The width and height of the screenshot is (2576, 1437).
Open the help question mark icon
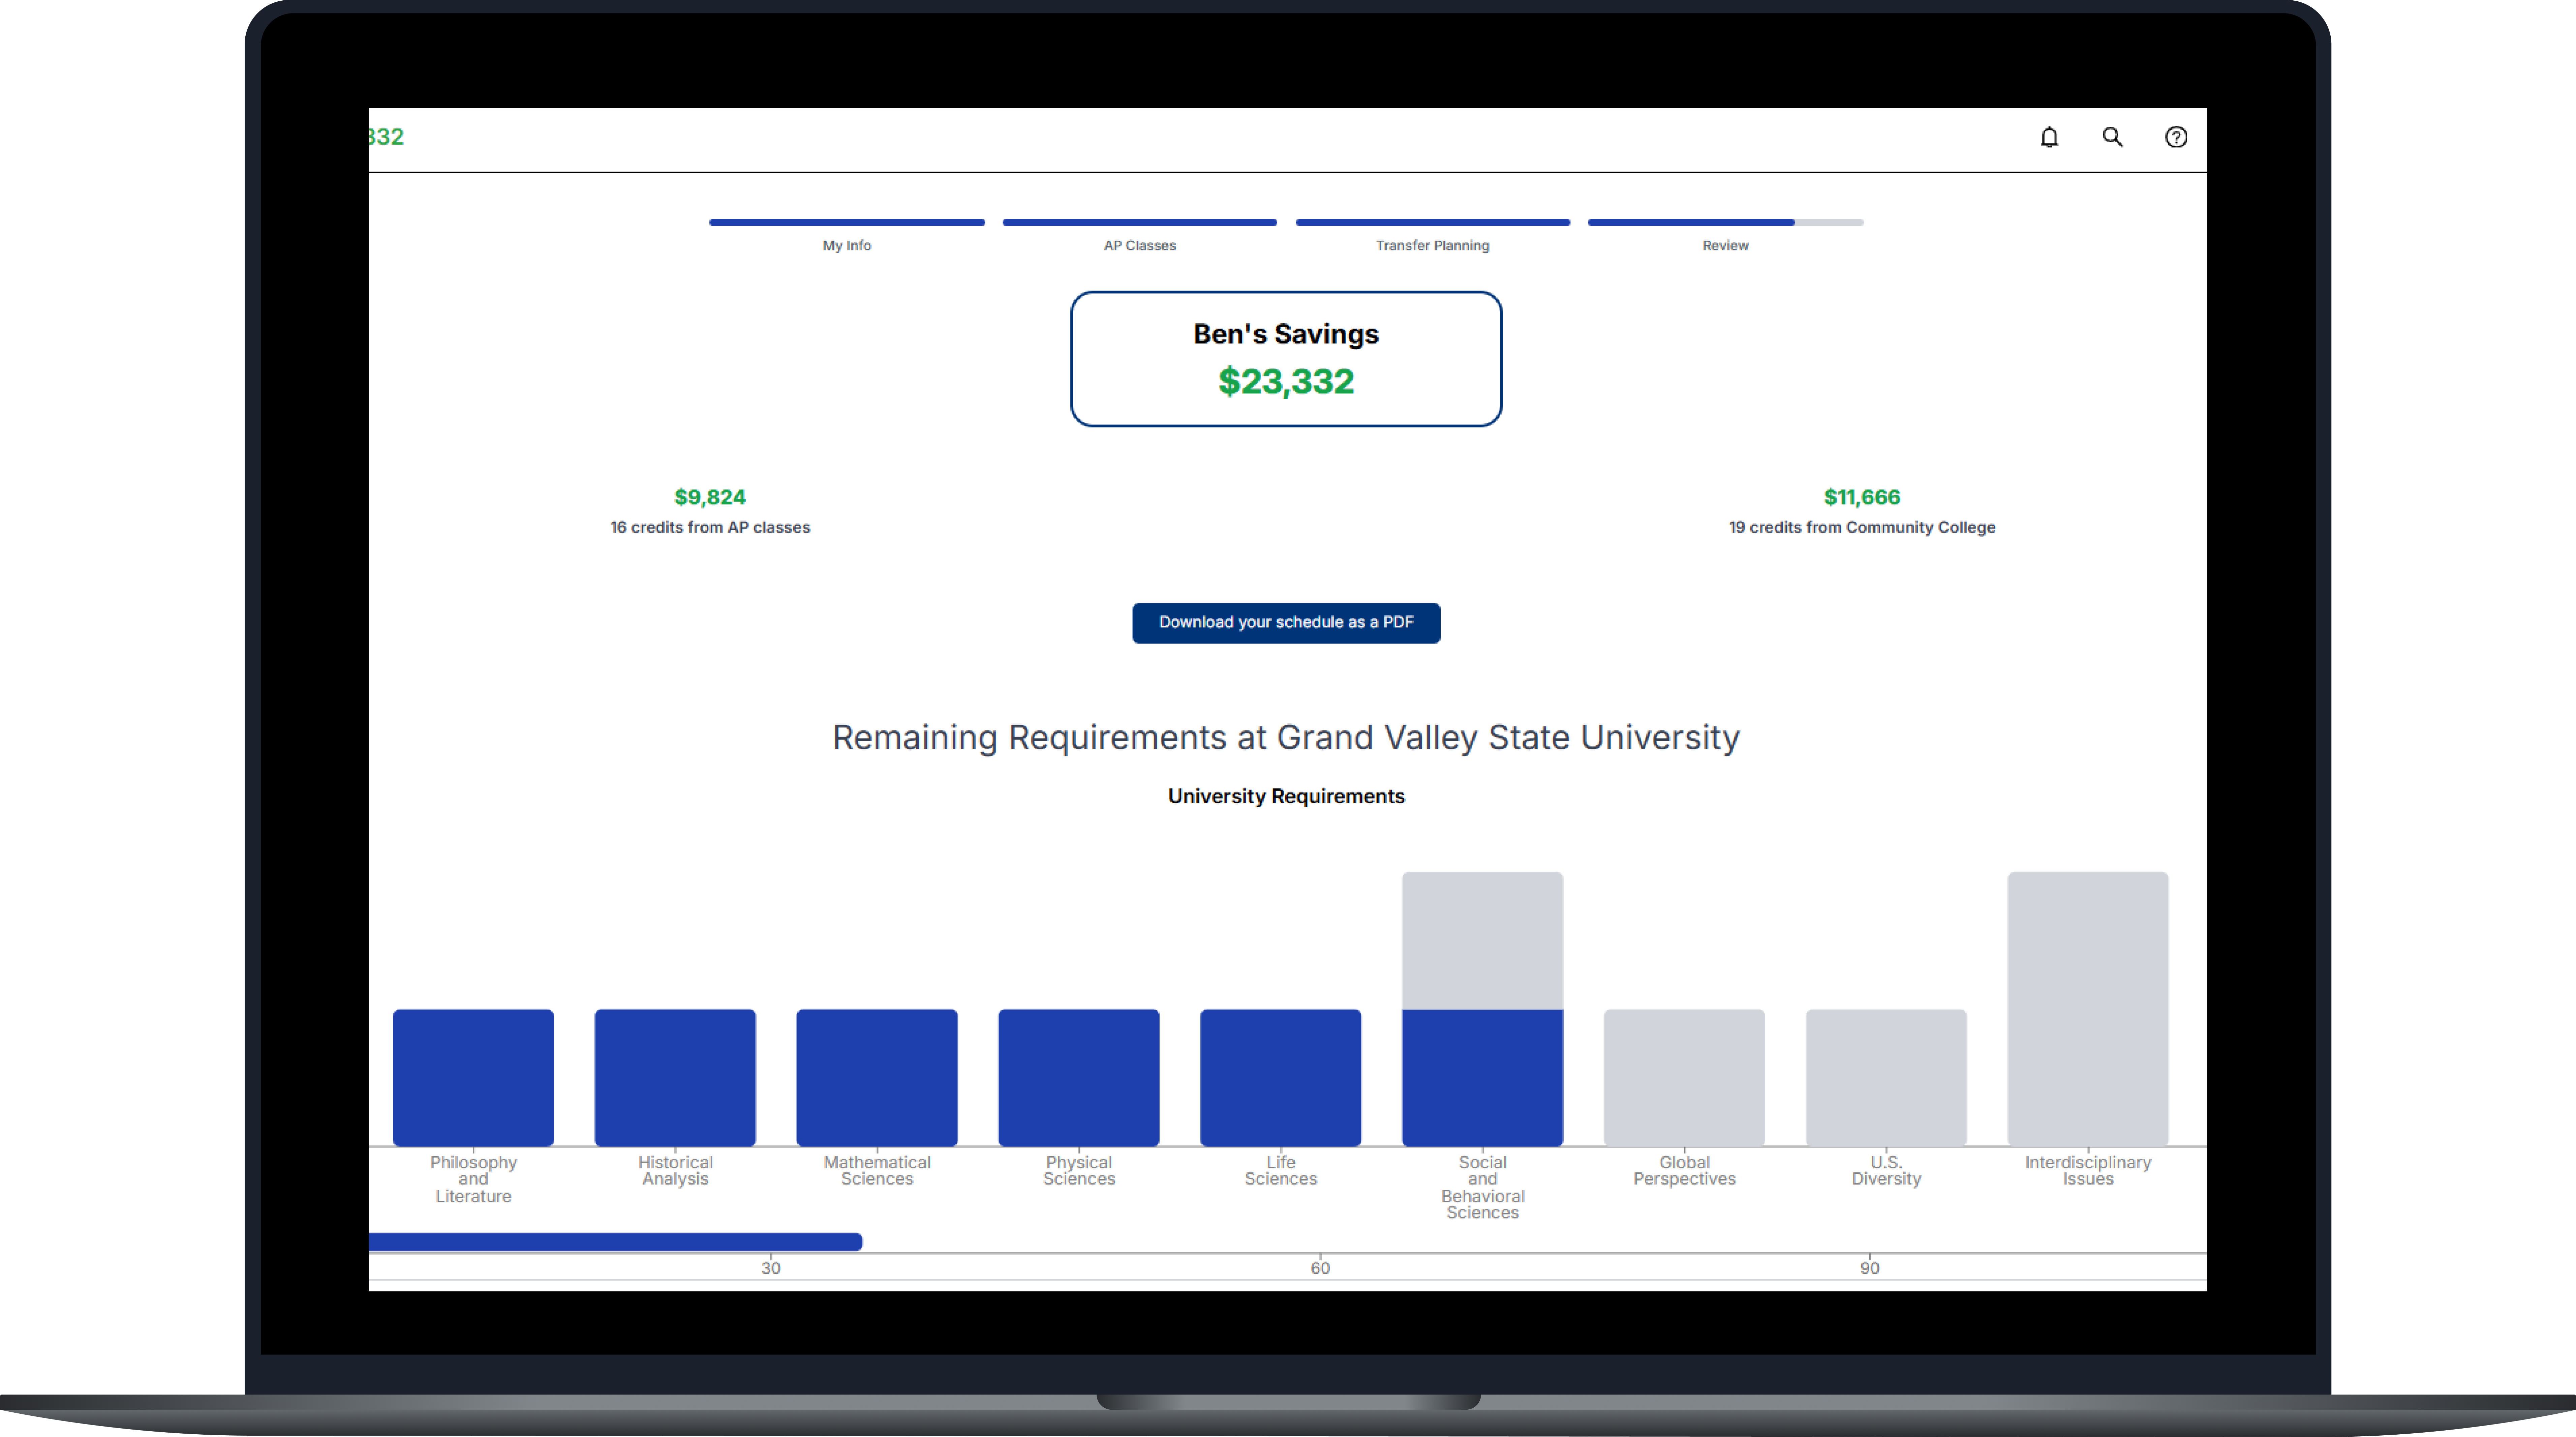tap(2176, 137)
